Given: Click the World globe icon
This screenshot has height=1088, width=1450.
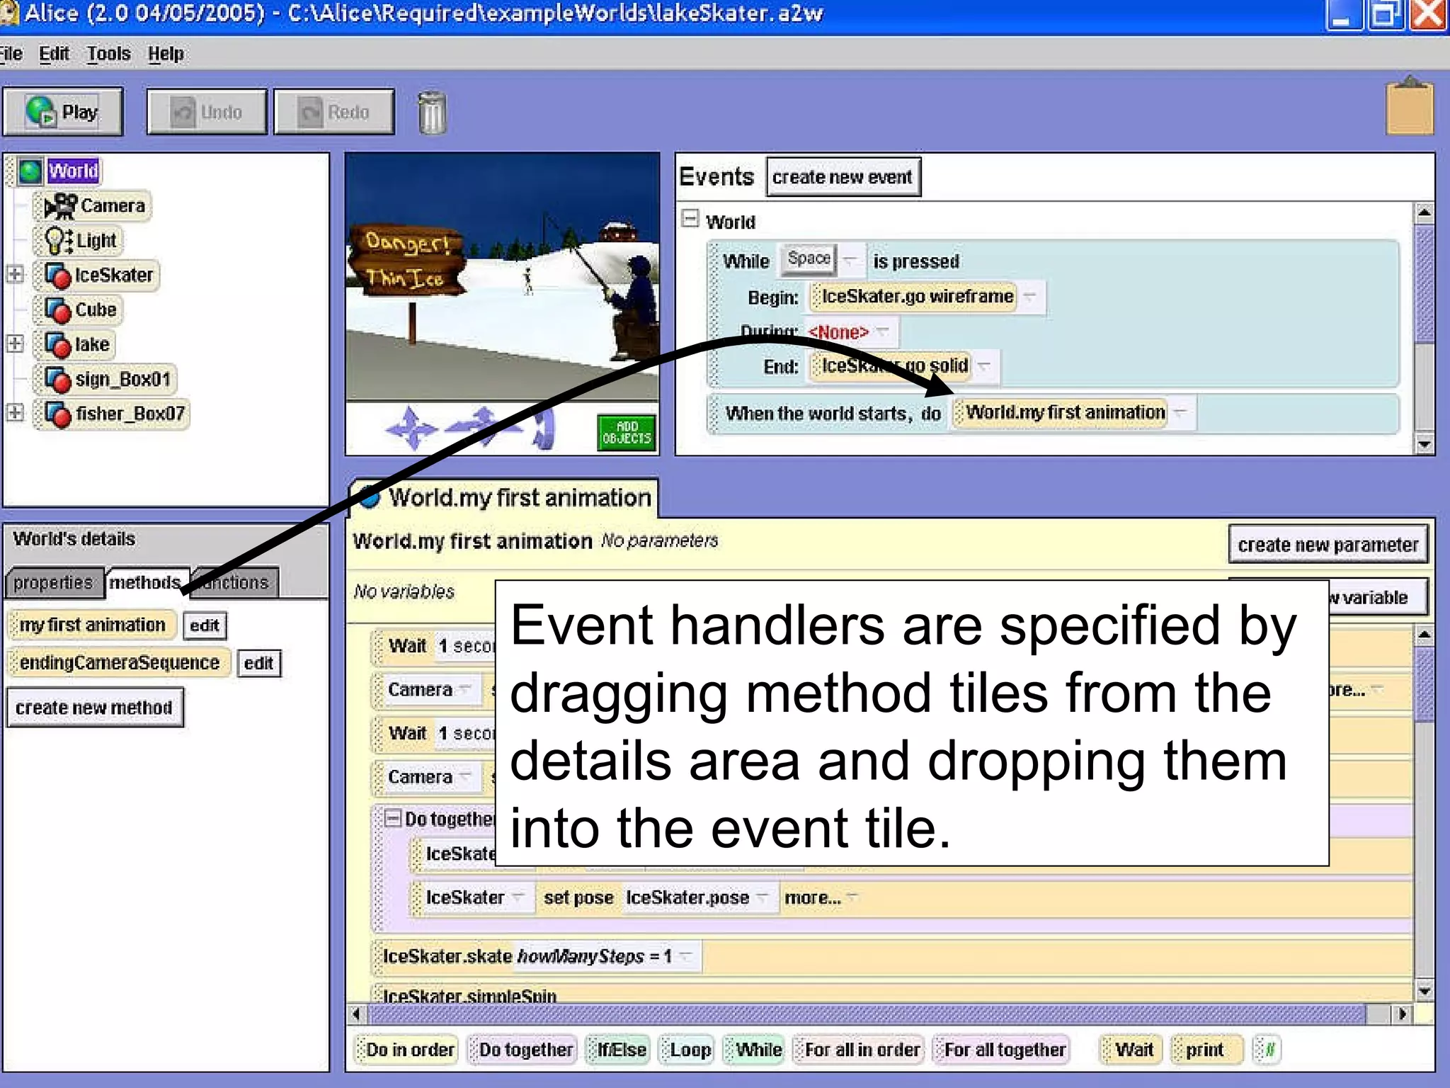Looking at the screenshot, I should point(30,171).
